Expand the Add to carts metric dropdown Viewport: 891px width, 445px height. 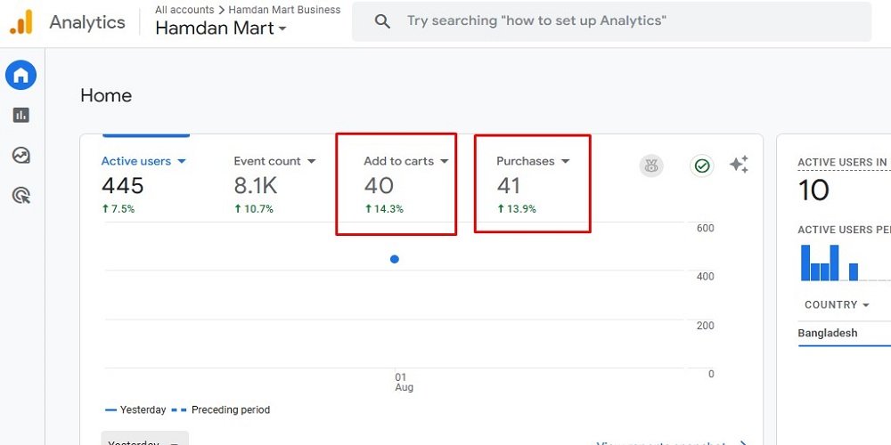444,162
